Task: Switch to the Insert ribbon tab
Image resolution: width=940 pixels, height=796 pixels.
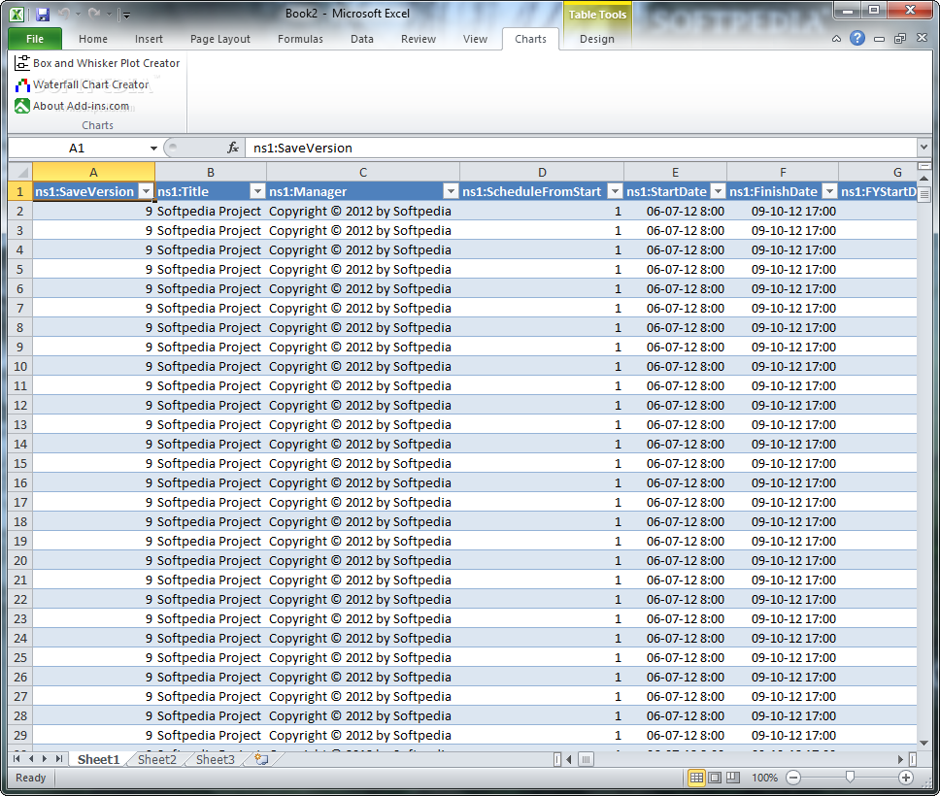Action: click(x=149, y=39)
